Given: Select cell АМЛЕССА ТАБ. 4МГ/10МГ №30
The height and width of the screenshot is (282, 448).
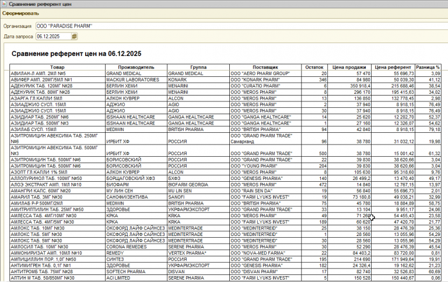Looking at the screenshot, I should click(57, 216).
